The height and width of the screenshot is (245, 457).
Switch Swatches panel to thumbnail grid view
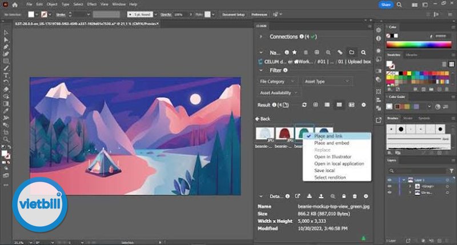(x=451, y=64)
